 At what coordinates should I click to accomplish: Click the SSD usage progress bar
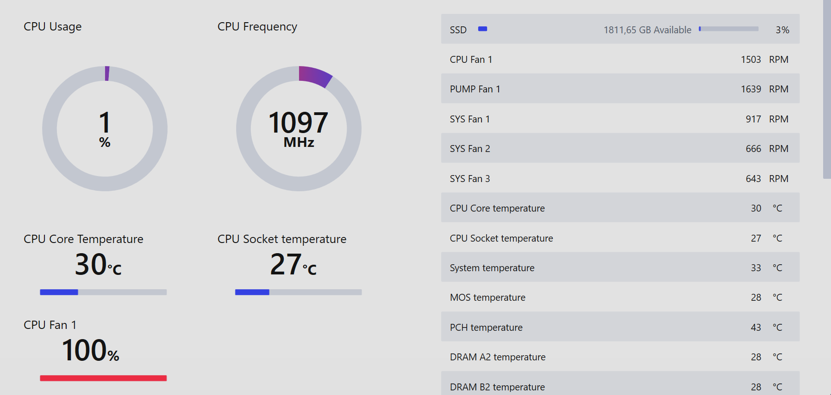[x=728, y=29]
